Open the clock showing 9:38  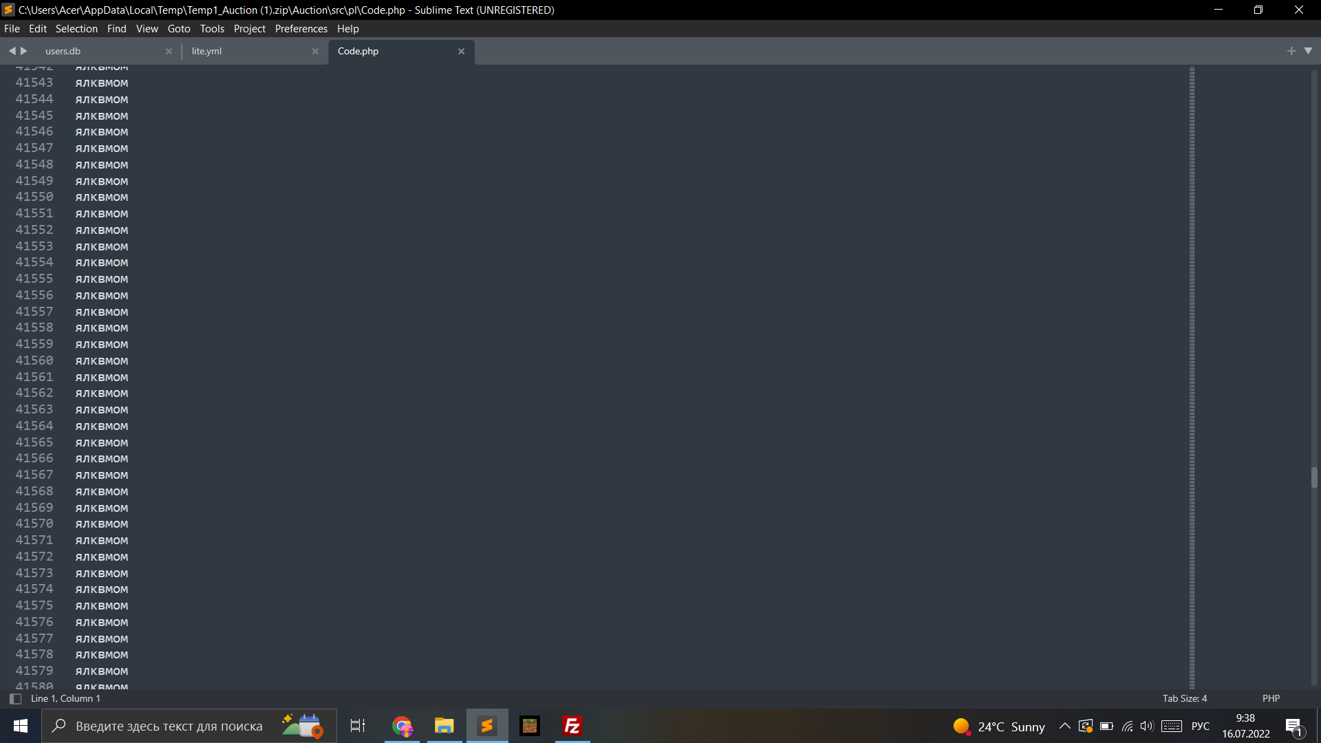click(x=1246, y=726)
